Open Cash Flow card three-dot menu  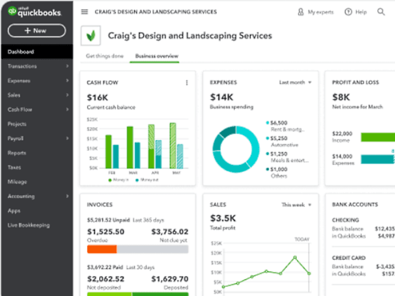(187, 83)
